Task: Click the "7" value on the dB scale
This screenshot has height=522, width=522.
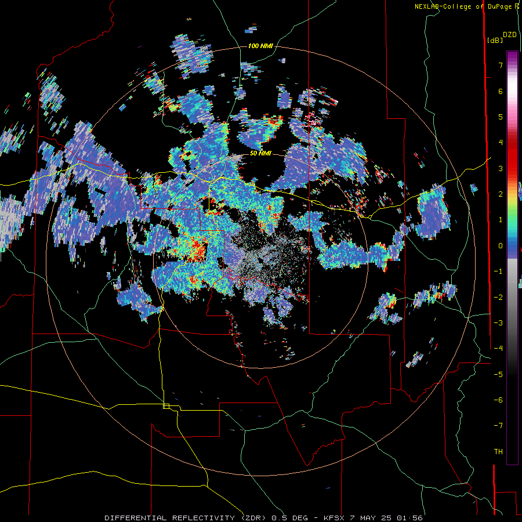Action: tap(501, 65)
